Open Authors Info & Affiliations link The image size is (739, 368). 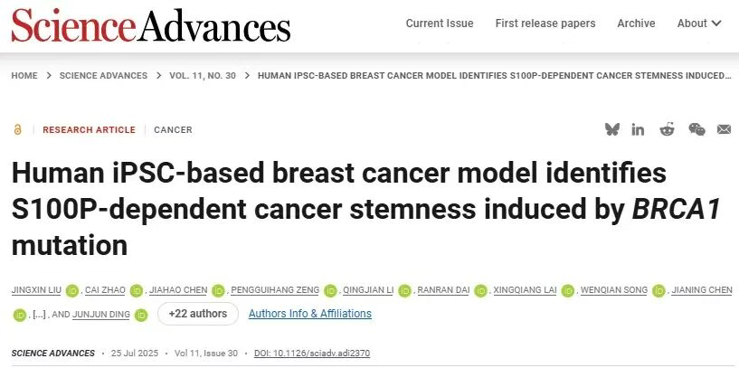click(309, 314)
